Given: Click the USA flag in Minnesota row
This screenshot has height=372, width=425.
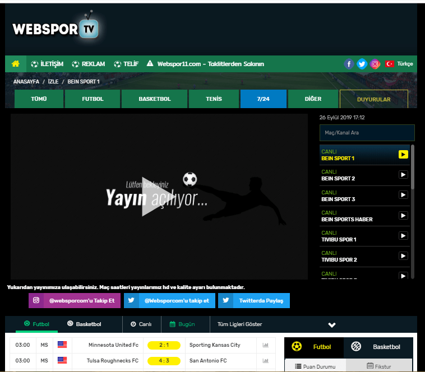Looking at the screenshot, I should pos(62,345).
